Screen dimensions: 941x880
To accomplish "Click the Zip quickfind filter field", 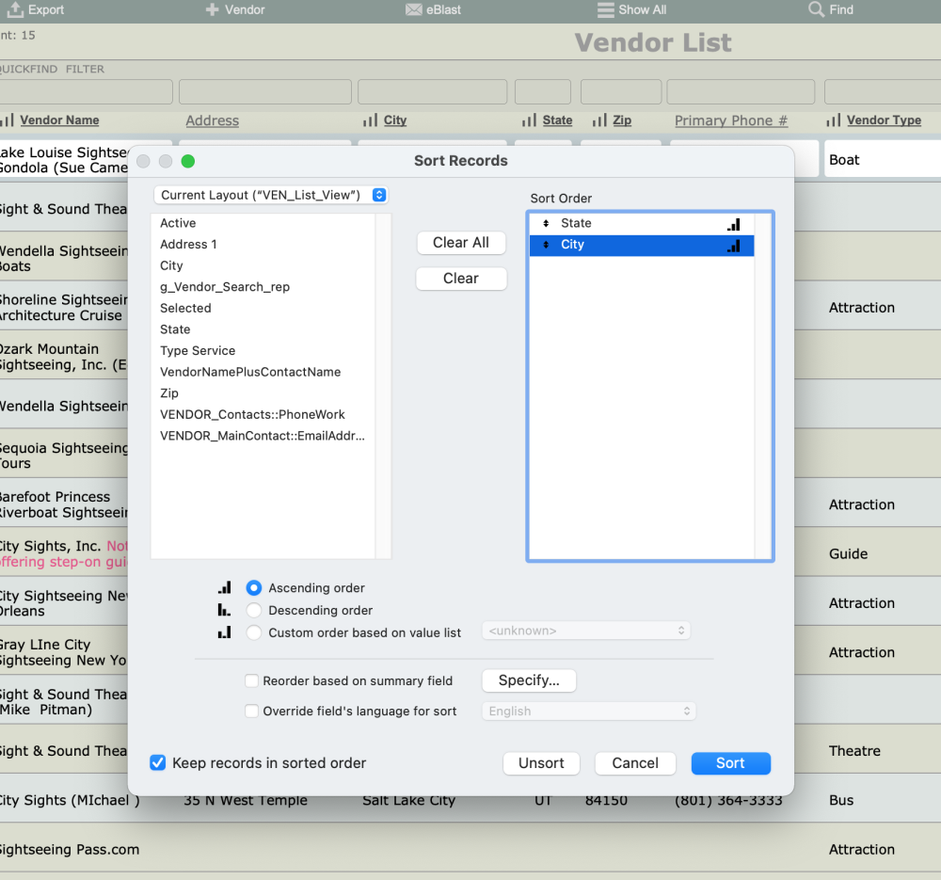I will coord(620,92).
